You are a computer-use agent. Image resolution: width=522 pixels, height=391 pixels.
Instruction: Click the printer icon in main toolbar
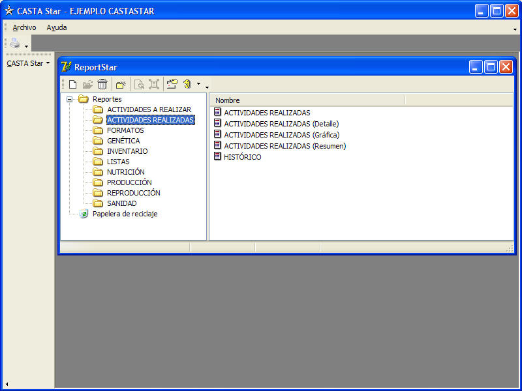coord(15,43)
